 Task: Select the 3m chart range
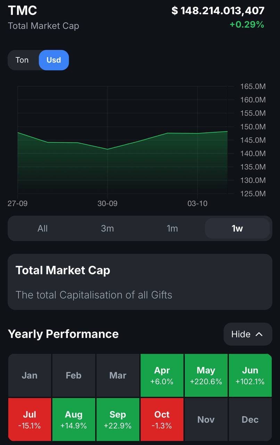[x=107, y=228]
